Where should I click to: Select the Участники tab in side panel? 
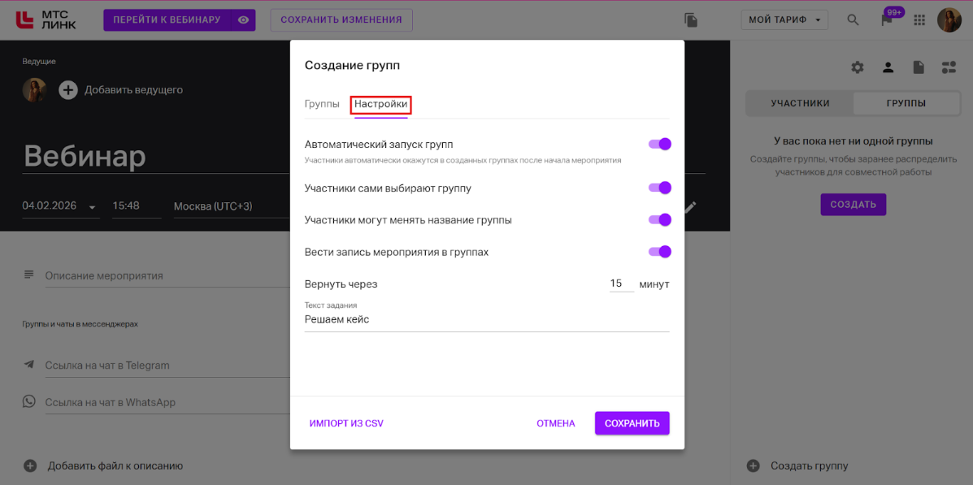(x=800, y=103)
